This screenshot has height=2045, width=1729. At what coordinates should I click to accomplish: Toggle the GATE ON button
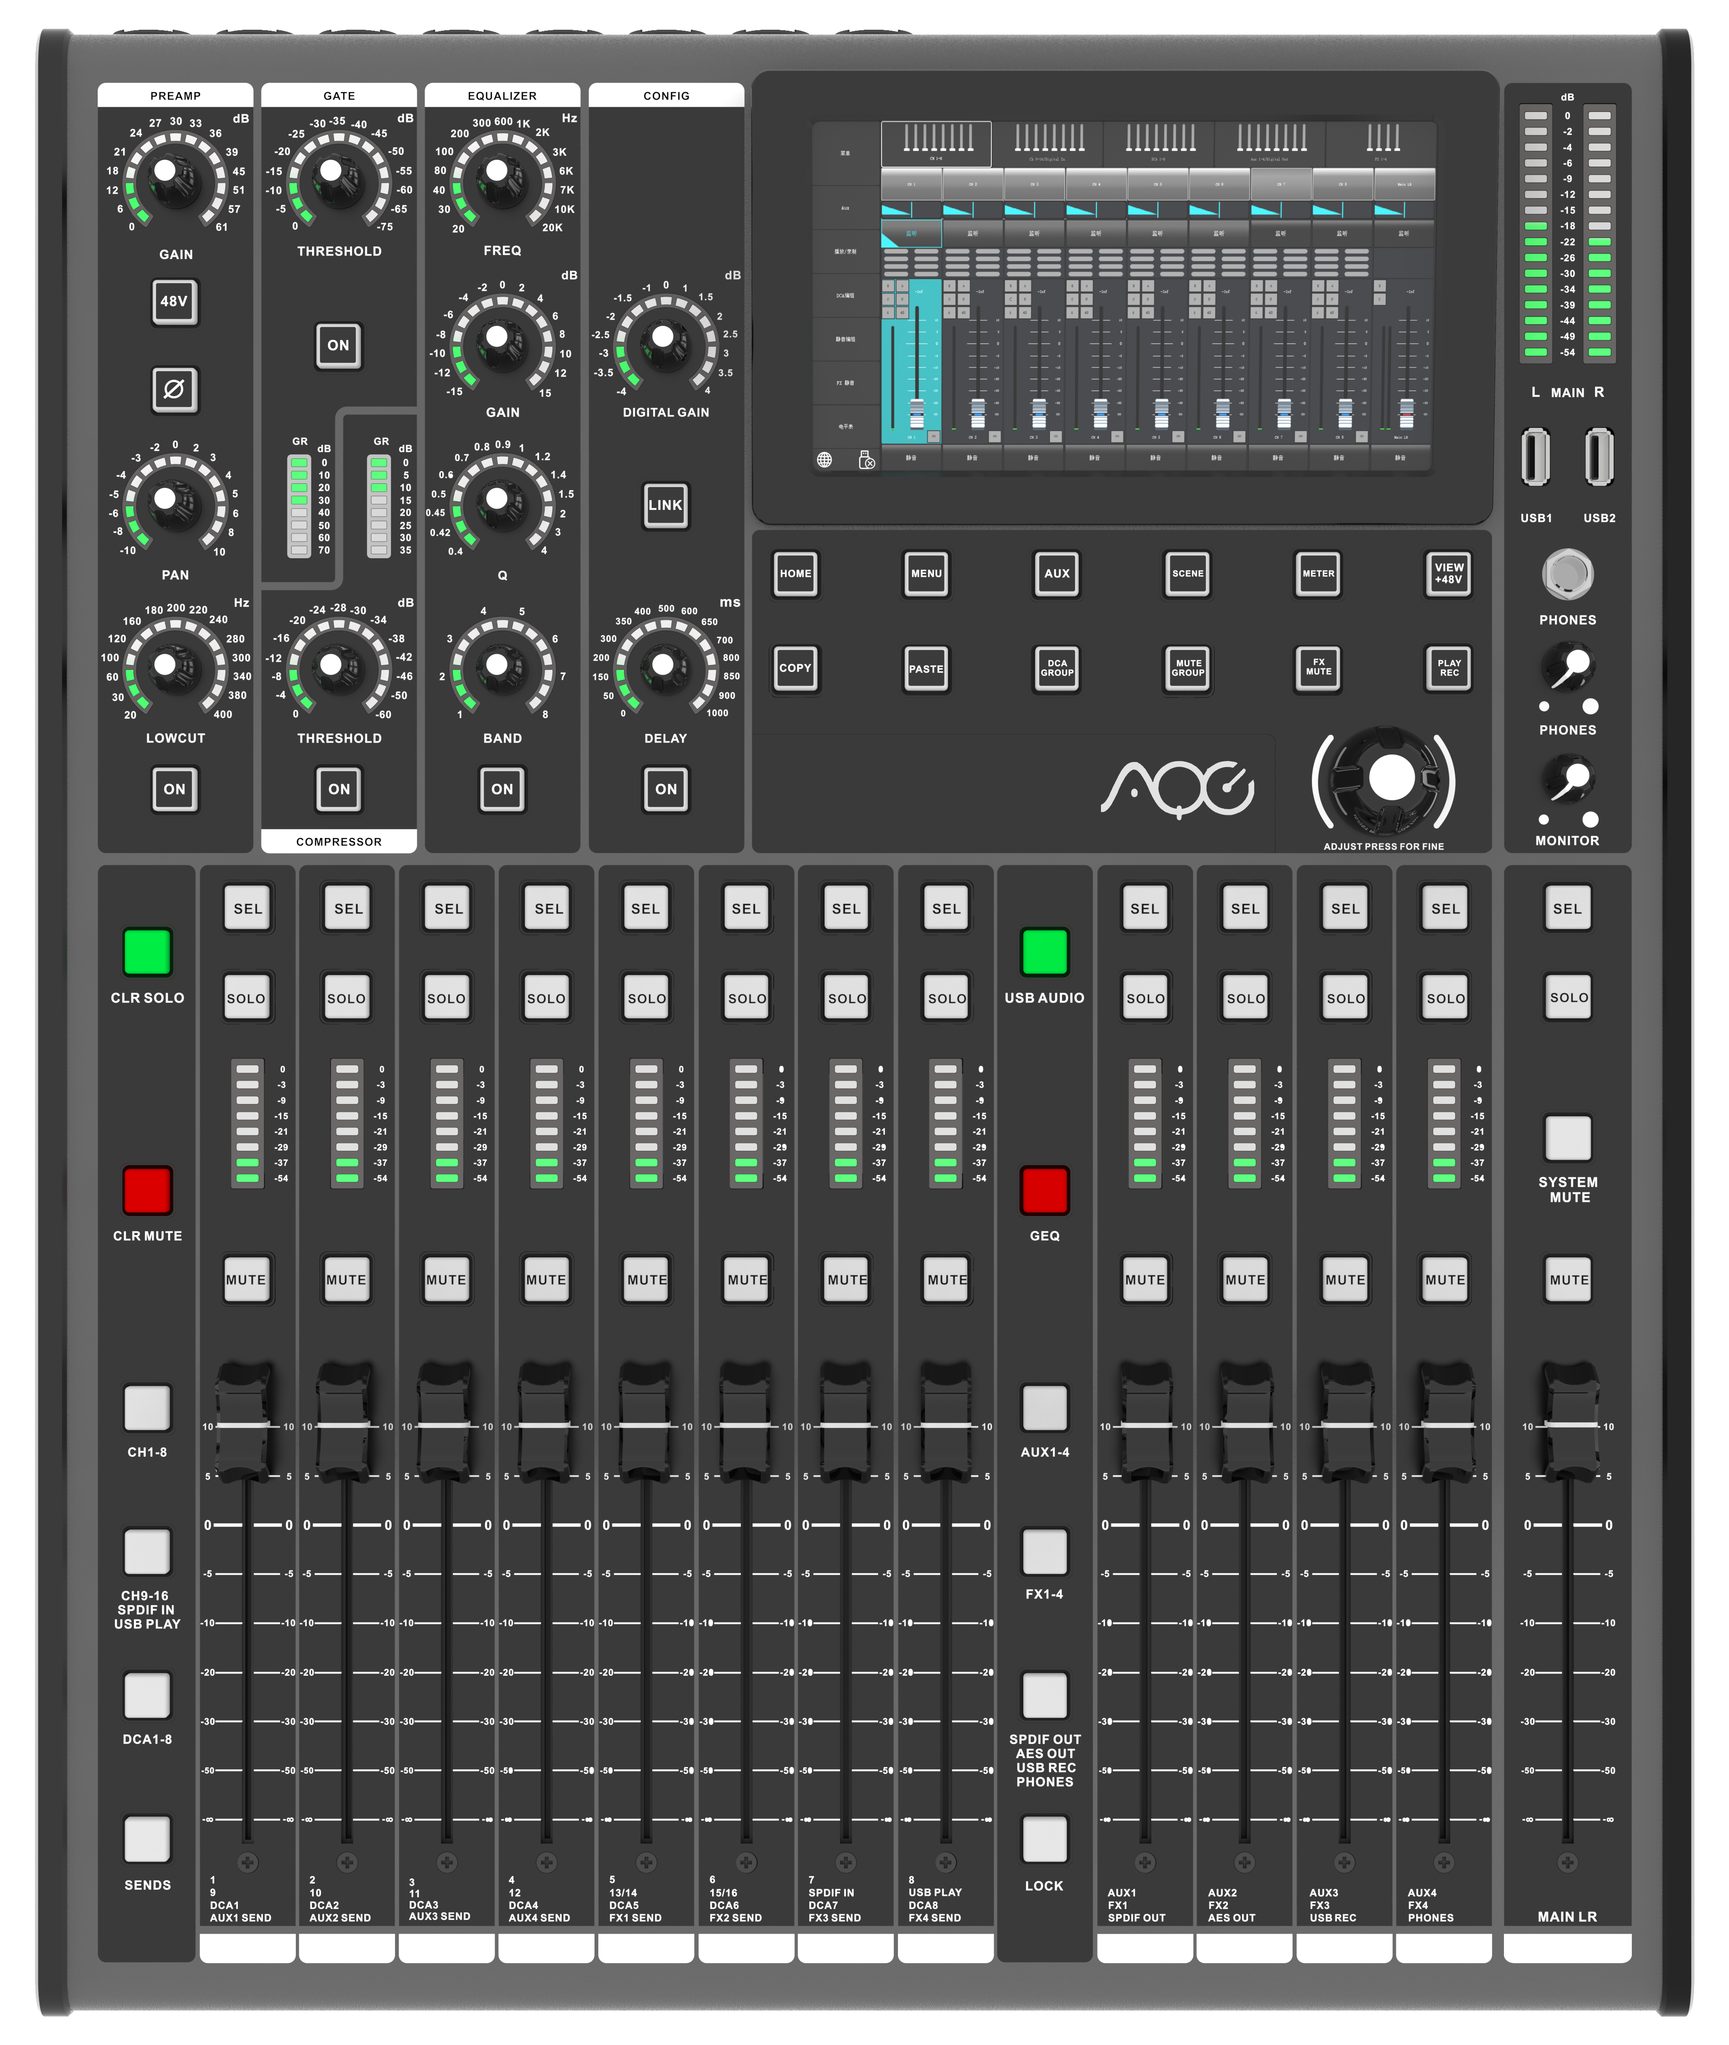[338, 345]
